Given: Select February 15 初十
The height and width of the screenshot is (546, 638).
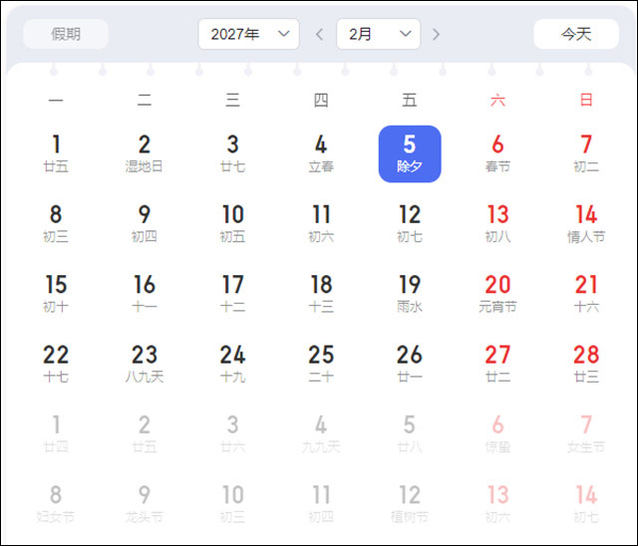Looking at the screenshot, I should [x=56, y=295].
